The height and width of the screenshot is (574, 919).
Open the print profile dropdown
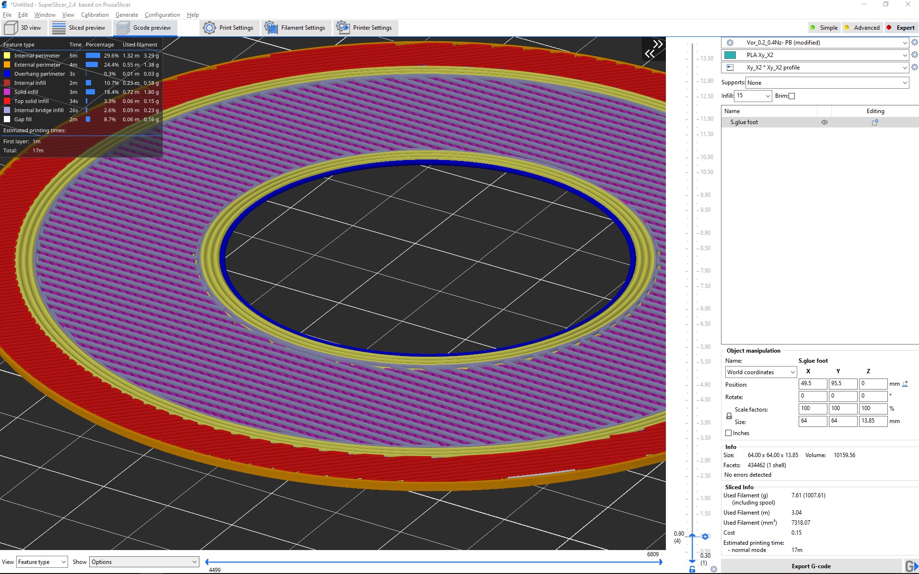[815, 43]
